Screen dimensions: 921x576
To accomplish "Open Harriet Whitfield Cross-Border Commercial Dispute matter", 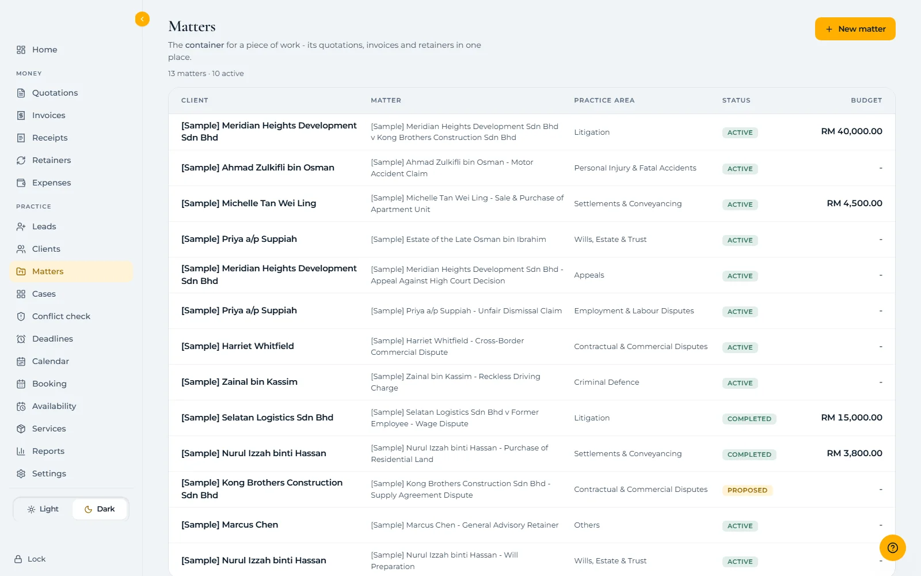I will click(447, 346).
